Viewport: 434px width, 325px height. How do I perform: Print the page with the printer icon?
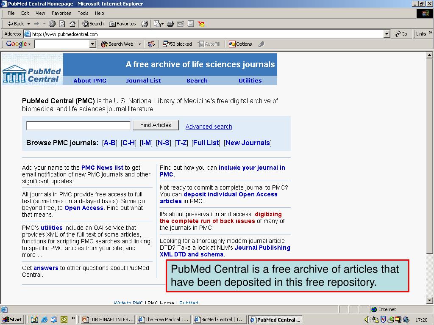[x=170, y=24]
